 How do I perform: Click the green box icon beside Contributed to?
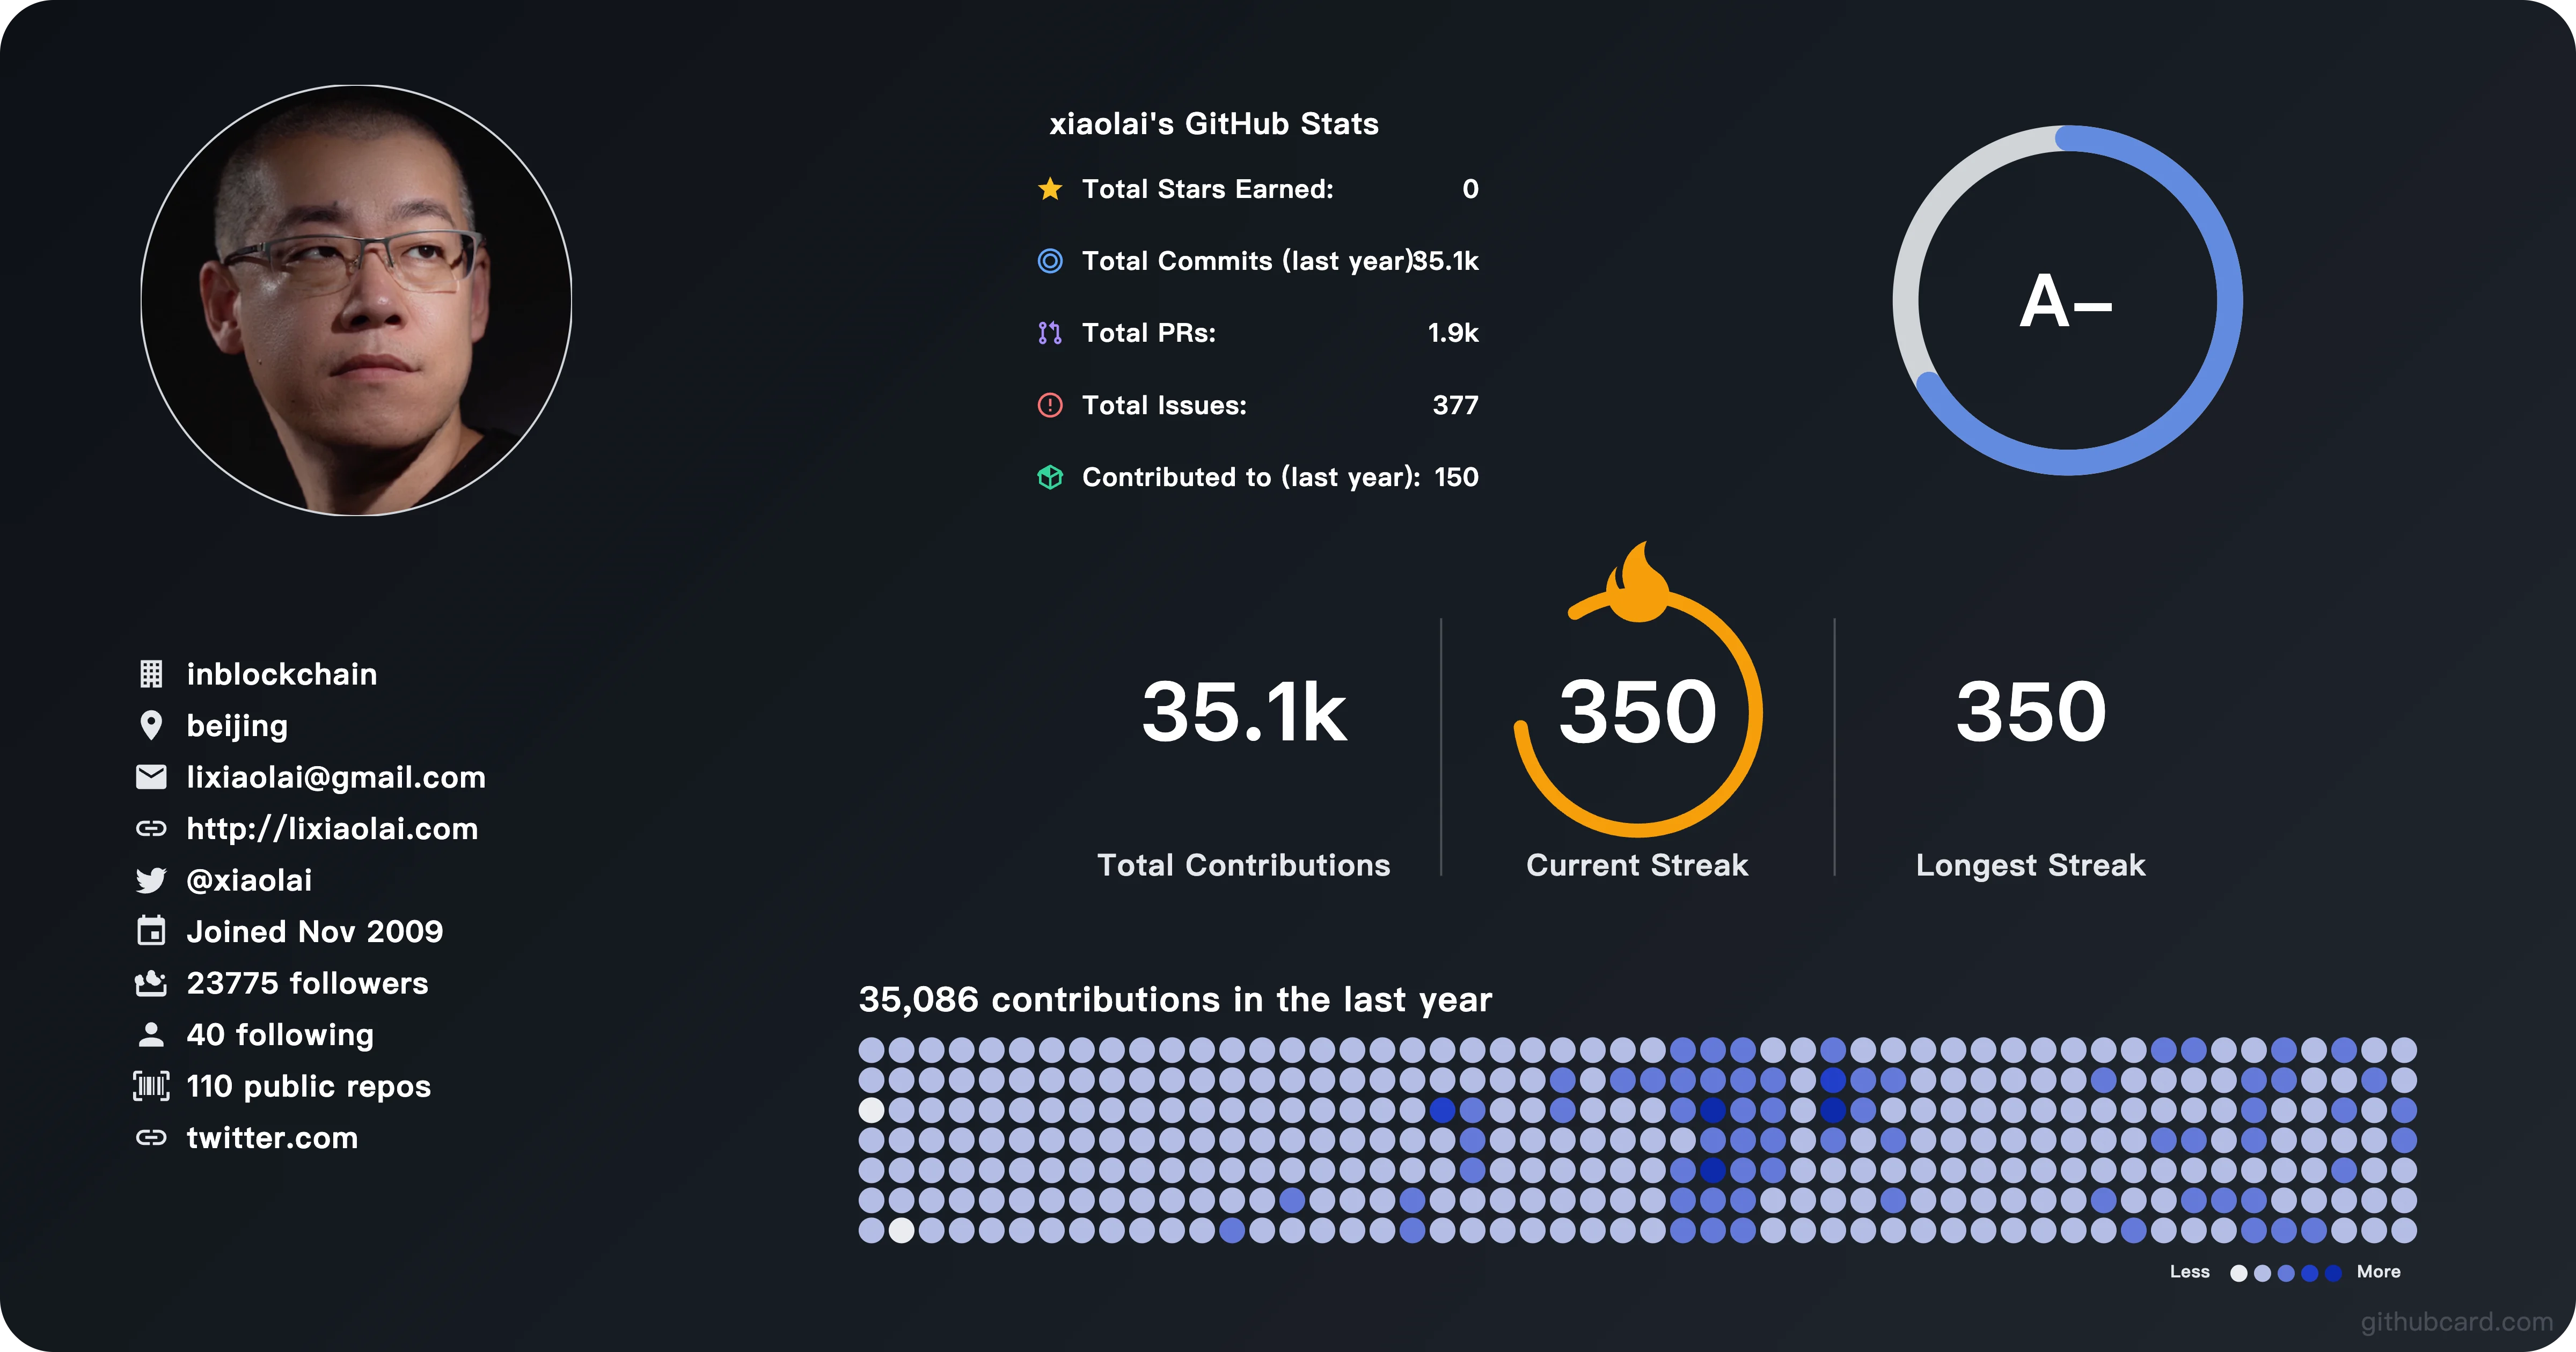coord(1050,477)
